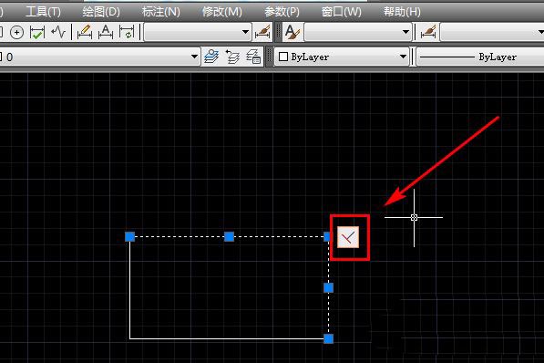The image size is (544, 363).
Task: Click the top edge midpoint blue grip
Action: (229, 237)
